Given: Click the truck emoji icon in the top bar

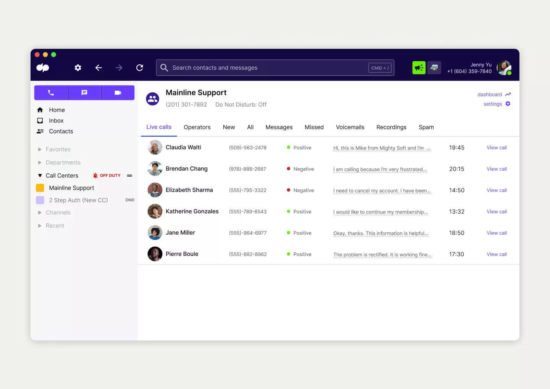Looking at the screenshot, I should 434,68.
